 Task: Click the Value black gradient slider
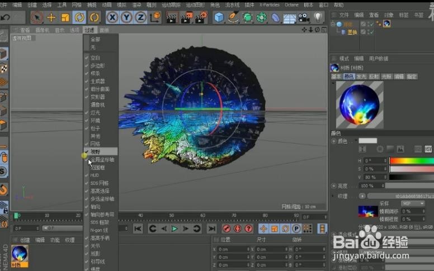(412, 177)
